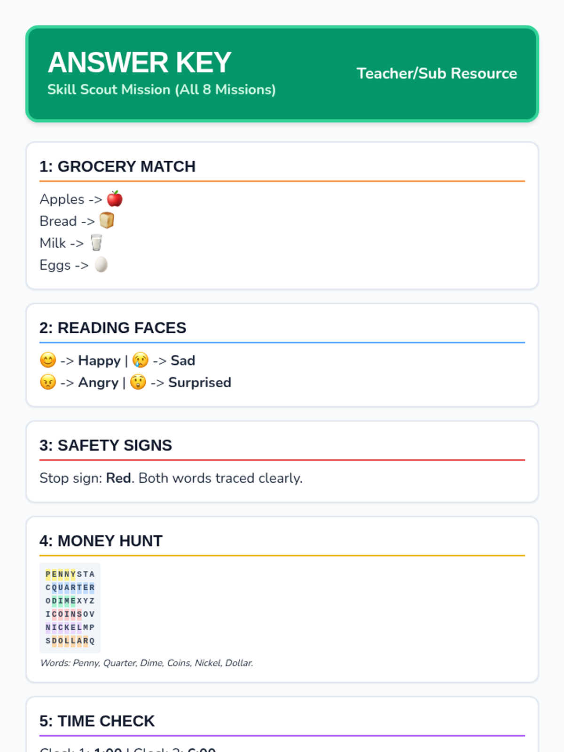Screen dimensions: 564x752
Task: Click the crying sad face emoji
Action: pyautogui.click(x=141, y=360)
